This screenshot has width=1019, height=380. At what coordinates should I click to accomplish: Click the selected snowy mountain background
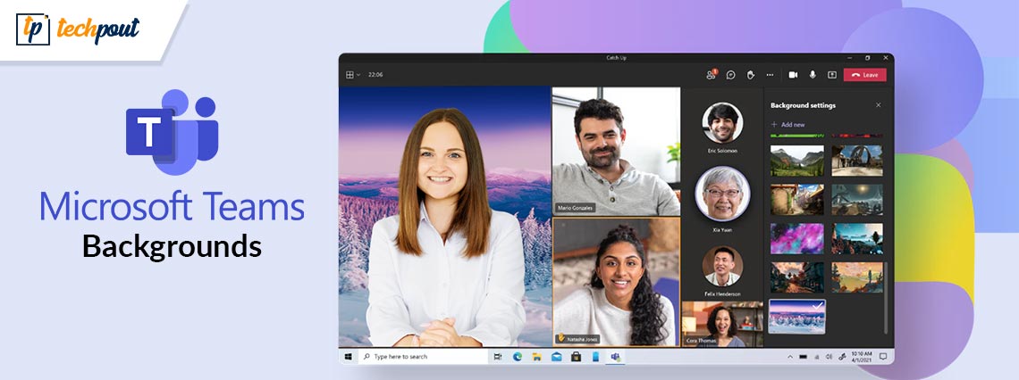click(x=796, y=317)
